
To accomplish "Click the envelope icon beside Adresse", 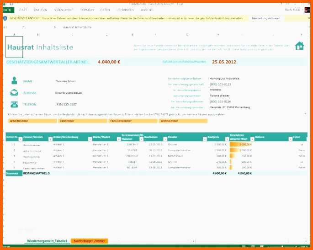I will point(15,93).
